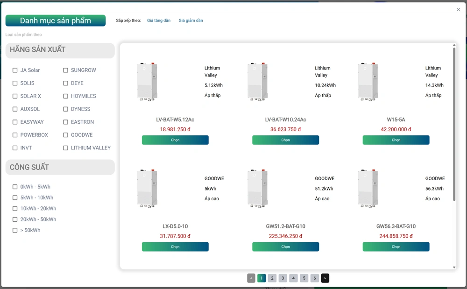Click the LX-D5.0-10 product name
The height and width of the screenshot is (289, 467).
(175, 226)
